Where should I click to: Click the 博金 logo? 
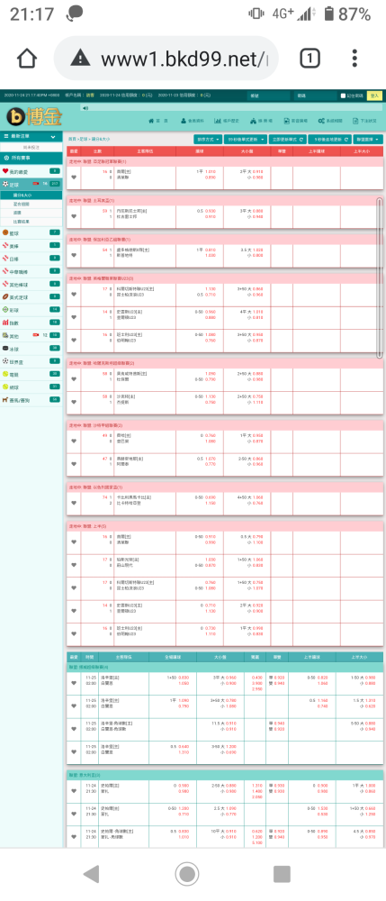click(x=34, y=116)
